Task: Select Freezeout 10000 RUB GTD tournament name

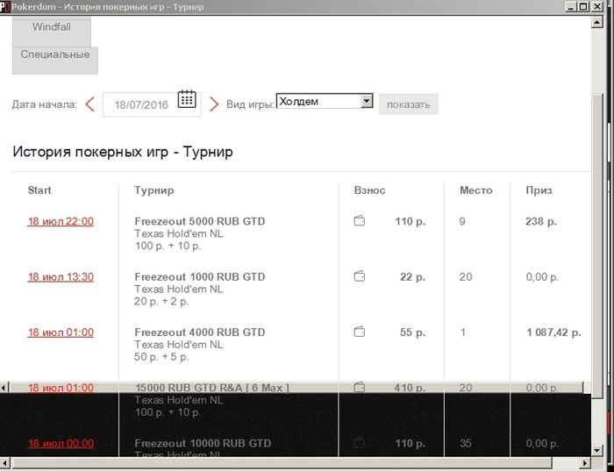Action: [x=203, y=443]
